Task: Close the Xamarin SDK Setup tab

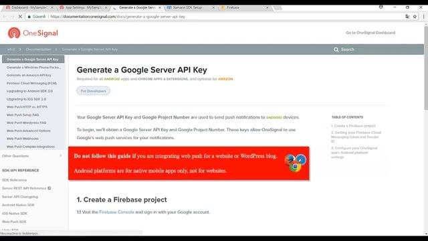Action: pyautogui.click(x=213, y=7)
